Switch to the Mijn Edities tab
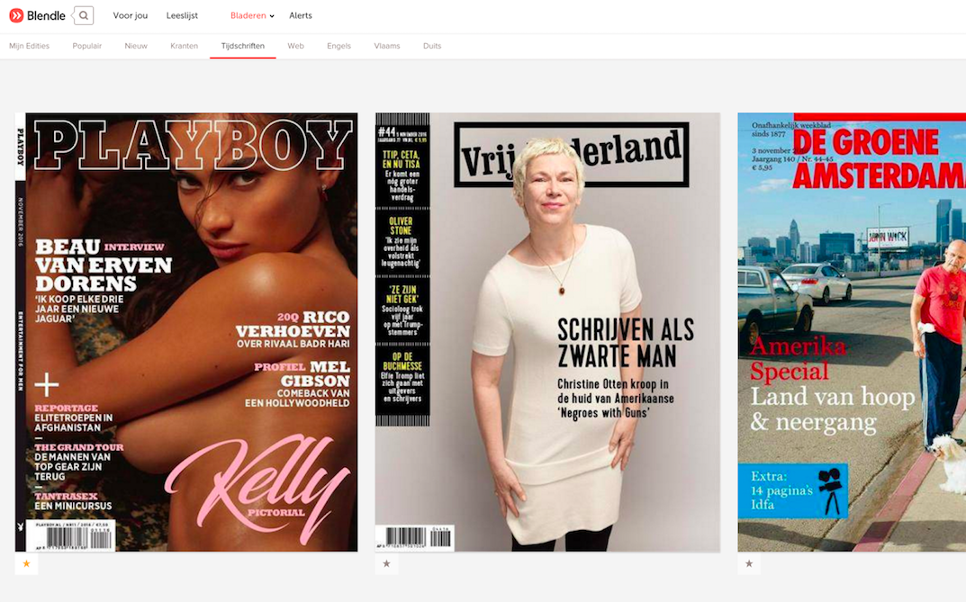Viewport: 966px width, 602px height. pos(29,46)
